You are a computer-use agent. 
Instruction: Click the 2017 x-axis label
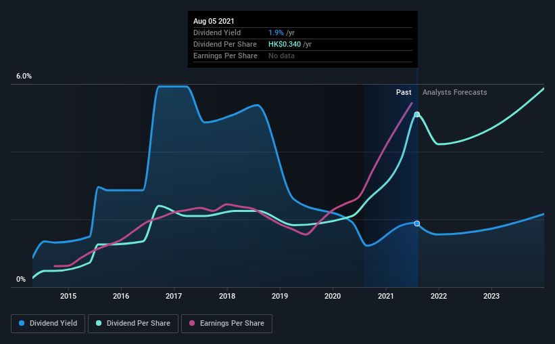click(174, 296)
